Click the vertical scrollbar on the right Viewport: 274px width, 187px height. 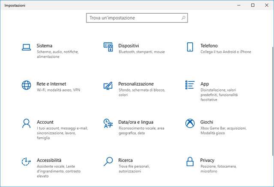(x=272, y=98)
